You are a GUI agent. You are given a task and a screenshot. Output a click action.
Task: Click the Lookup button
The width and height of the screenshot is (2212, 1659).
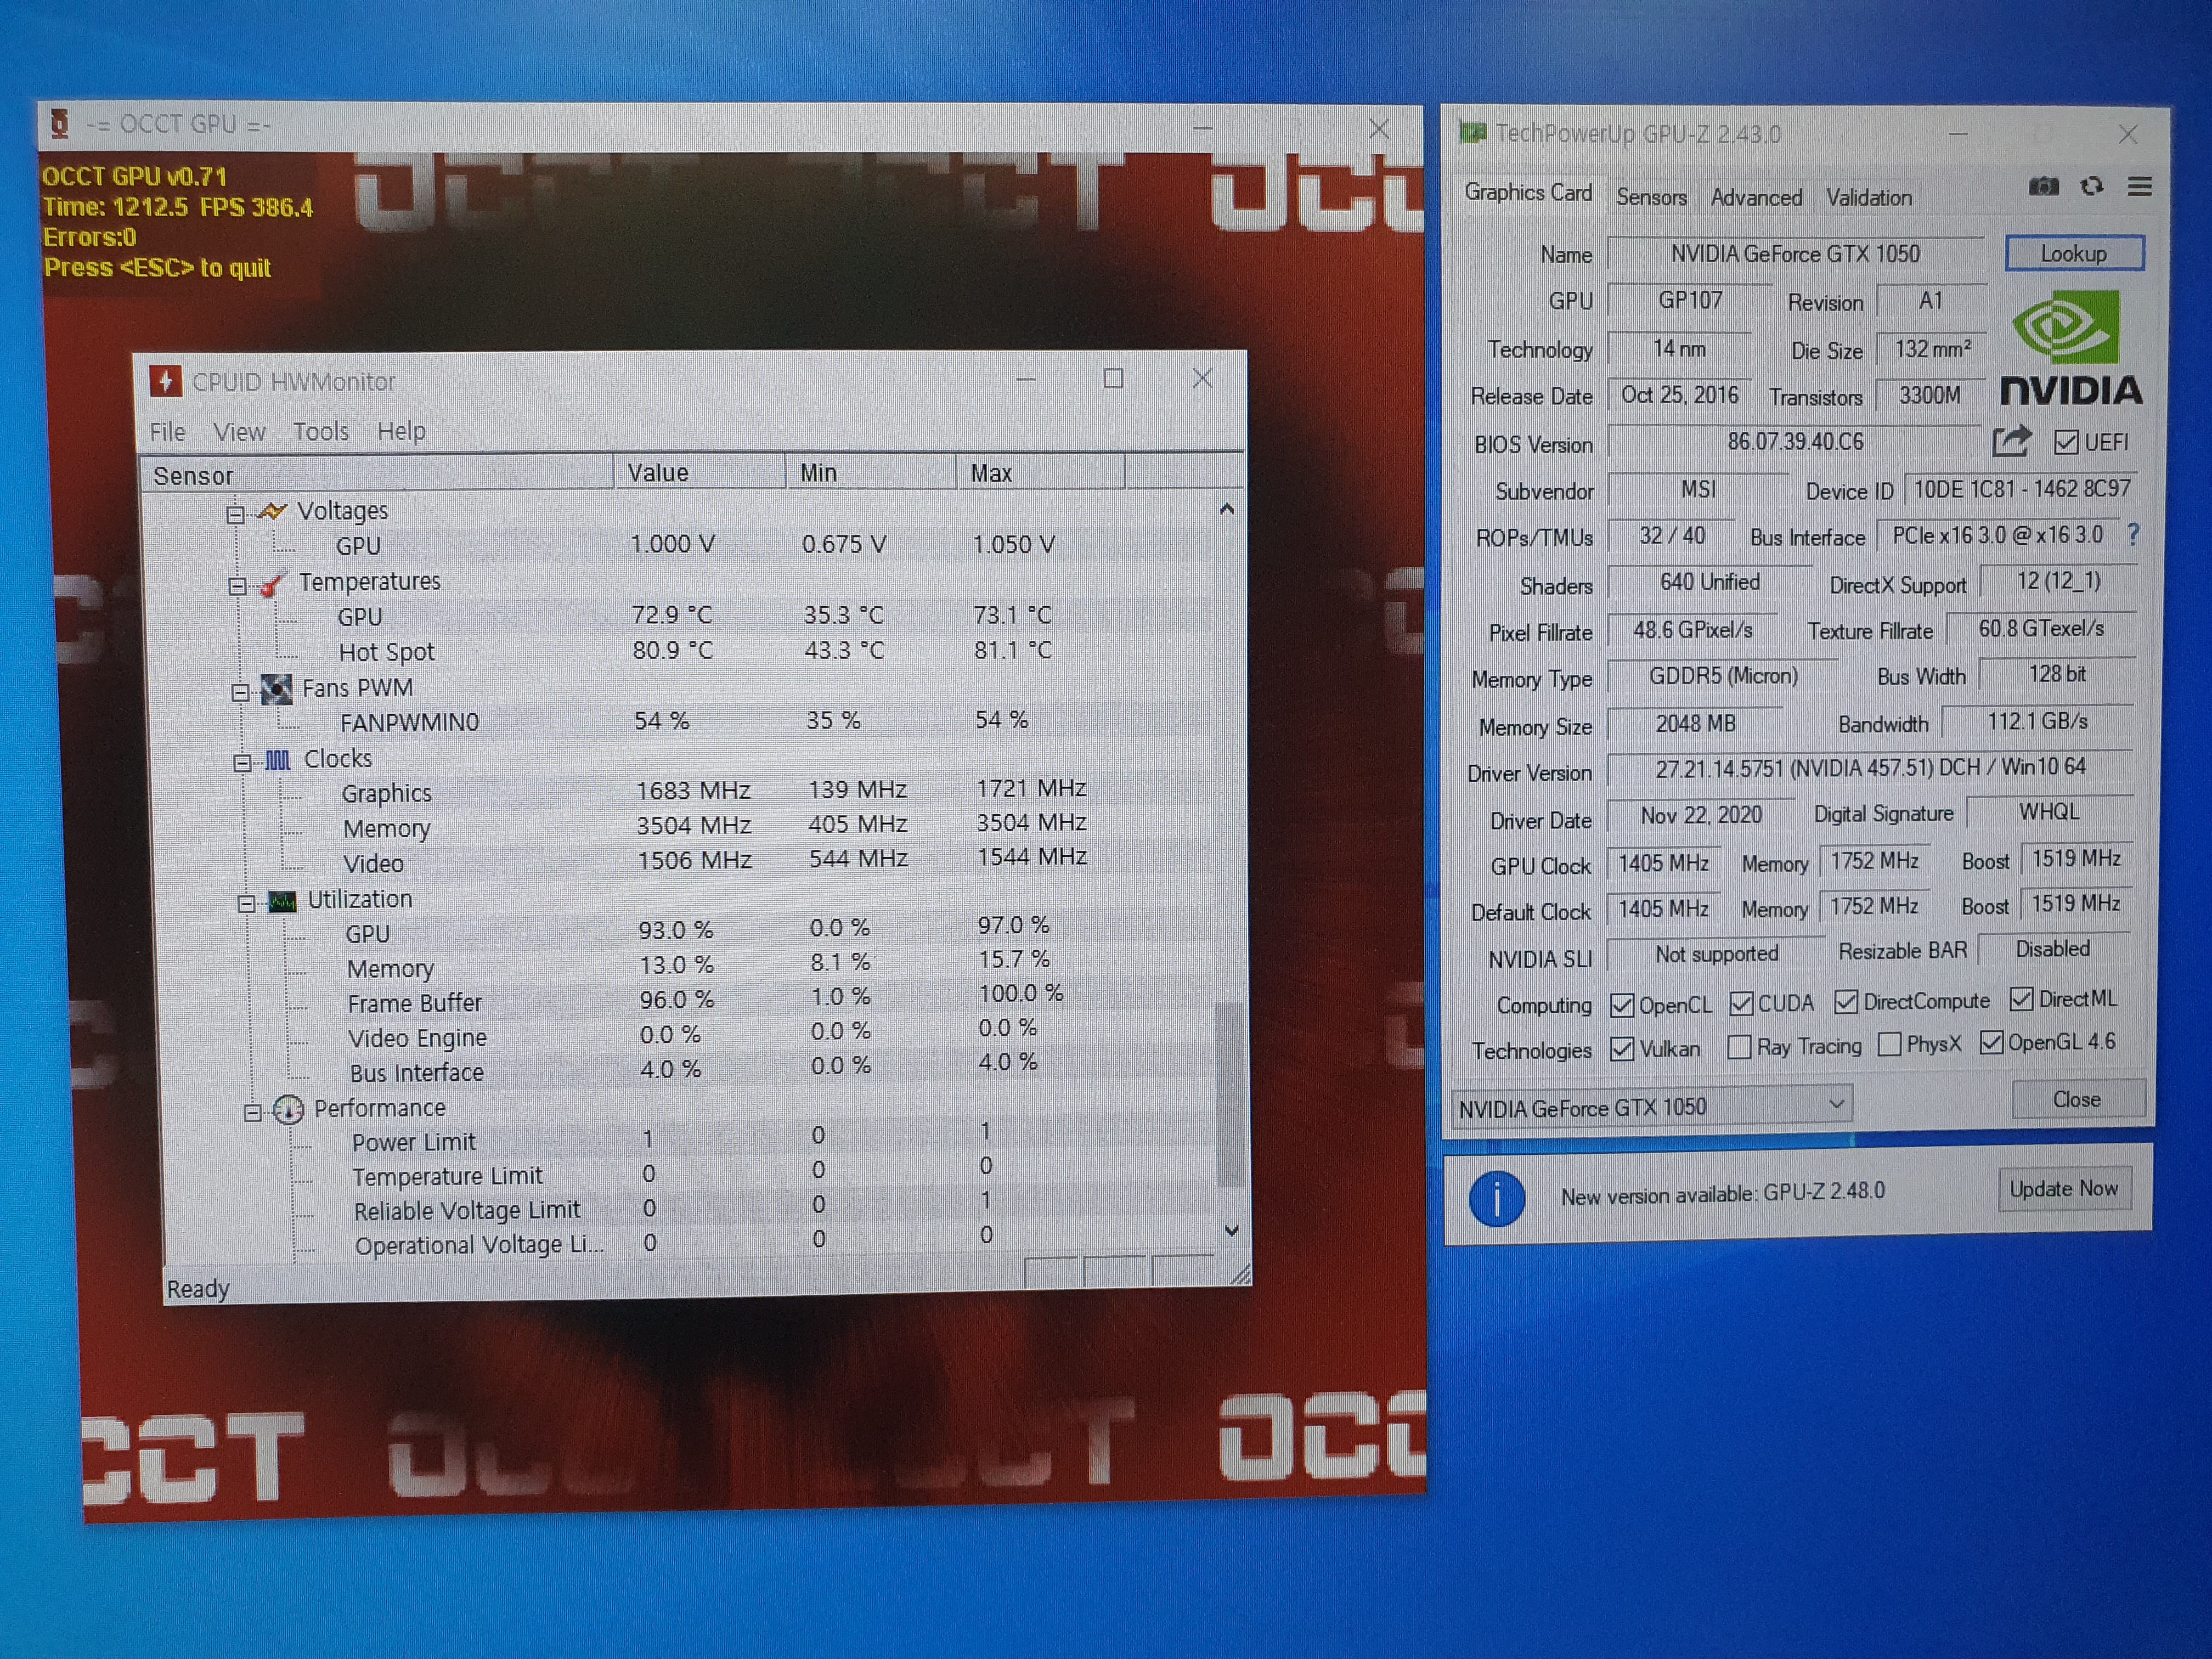click(2074, 253)
